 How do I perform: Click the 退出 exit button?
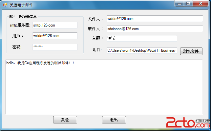pos(114,120)
